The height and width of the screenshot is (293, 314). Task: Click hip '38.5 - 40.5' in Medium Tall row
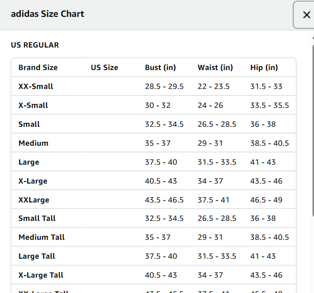[270, 237]
